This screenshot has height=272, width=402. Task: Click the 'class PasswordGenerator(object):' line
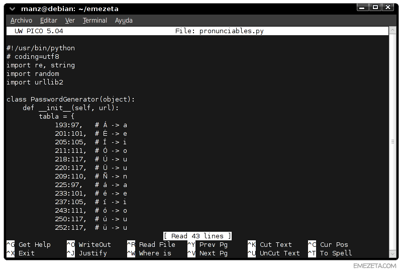point(71,100)
